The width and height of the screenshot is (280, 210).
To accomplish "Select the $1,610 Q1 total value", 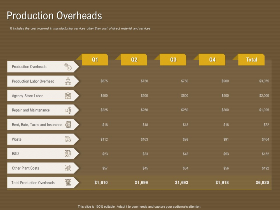I will [101, 183].
